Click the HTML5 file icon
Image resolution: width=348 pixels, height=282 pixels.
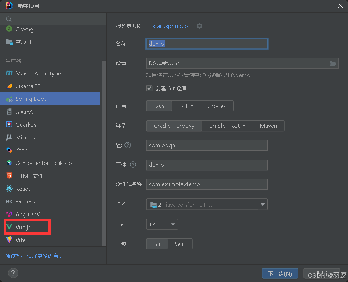(x=9, y=175)
